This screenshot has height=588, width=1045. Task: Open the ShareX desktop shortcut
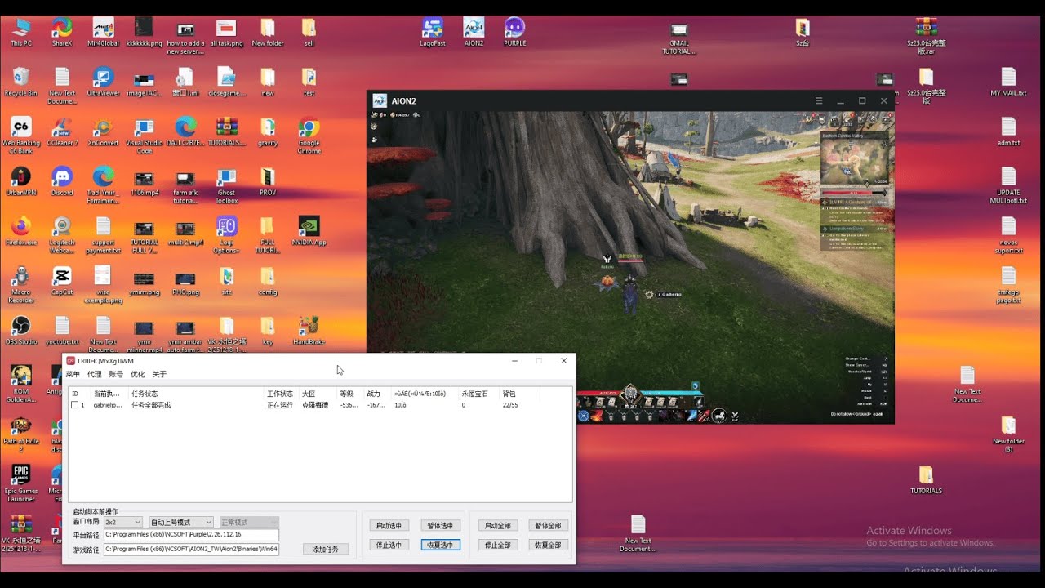pyautogui.click(x=61, y=32)
